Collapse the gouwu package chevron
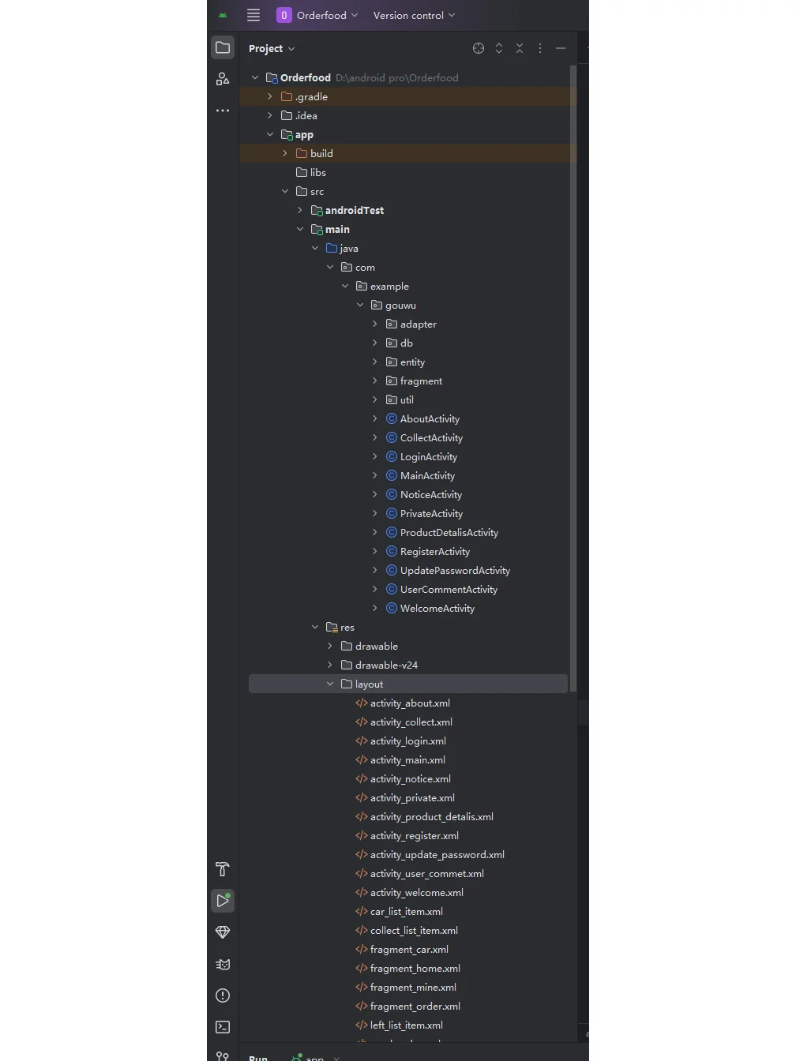Screen dimensions: 796x1061 pos(360,305)
